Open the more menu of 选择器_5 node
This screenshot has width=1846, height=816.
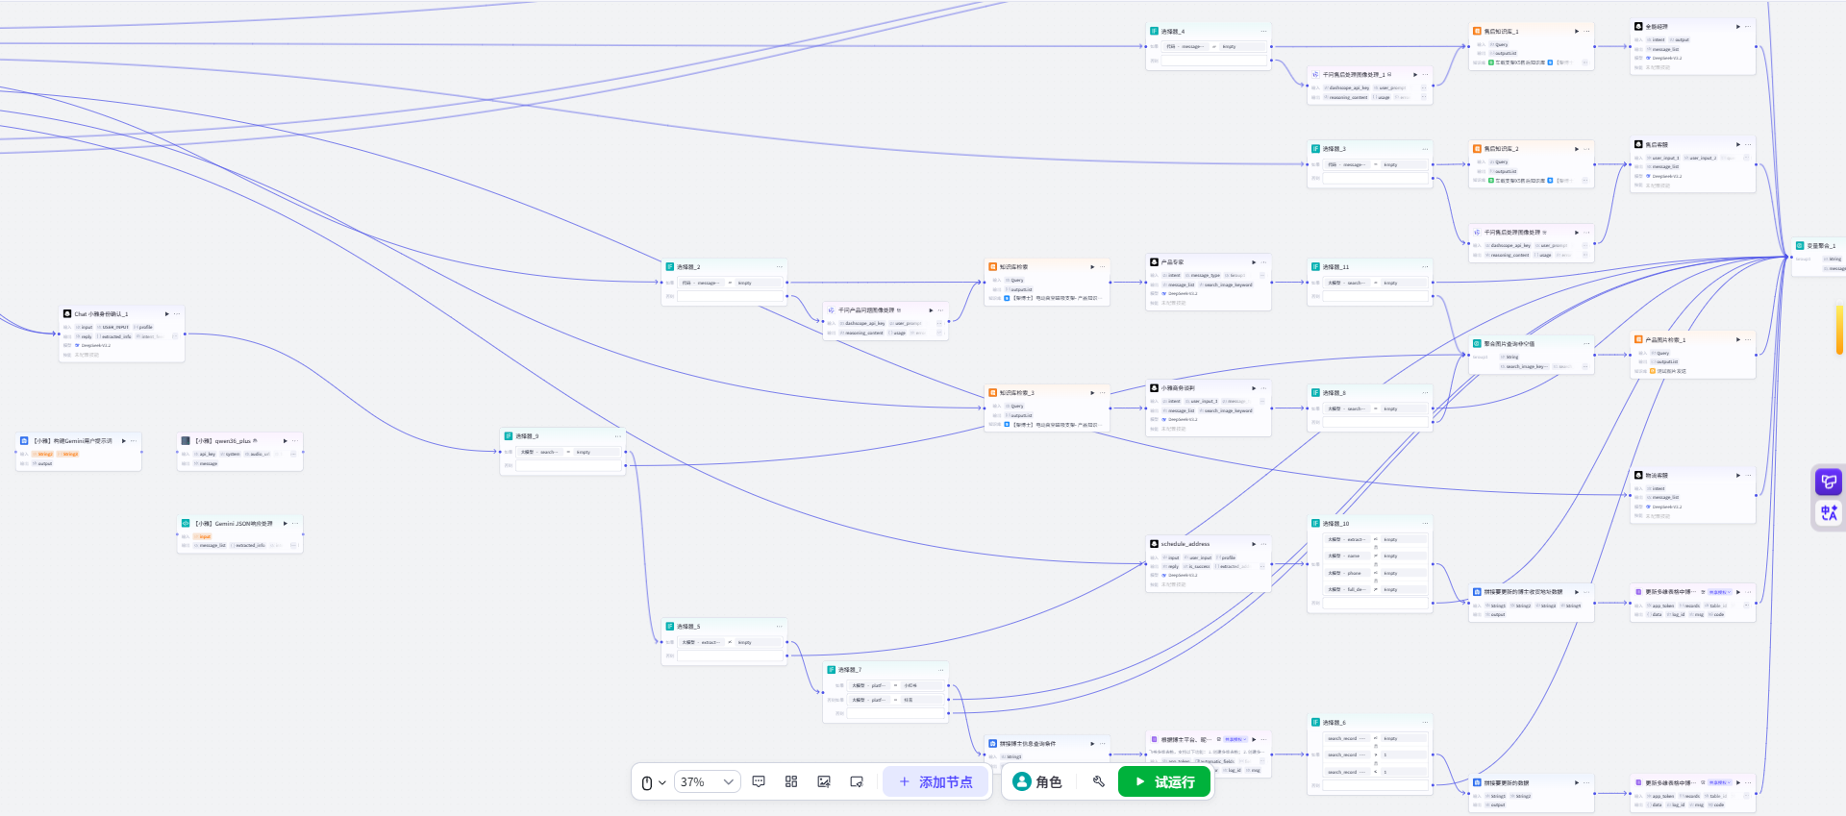(779, 627)
